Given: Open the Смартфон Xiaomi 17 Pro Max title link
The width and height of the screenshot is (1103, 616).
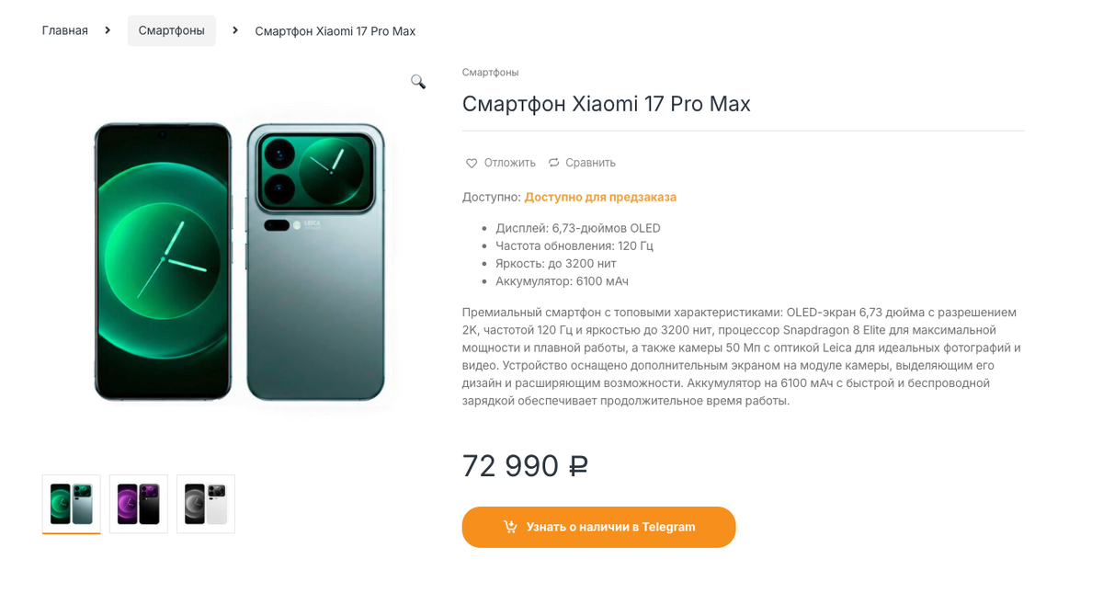Looking at the screenshot, I should [607, 103].
